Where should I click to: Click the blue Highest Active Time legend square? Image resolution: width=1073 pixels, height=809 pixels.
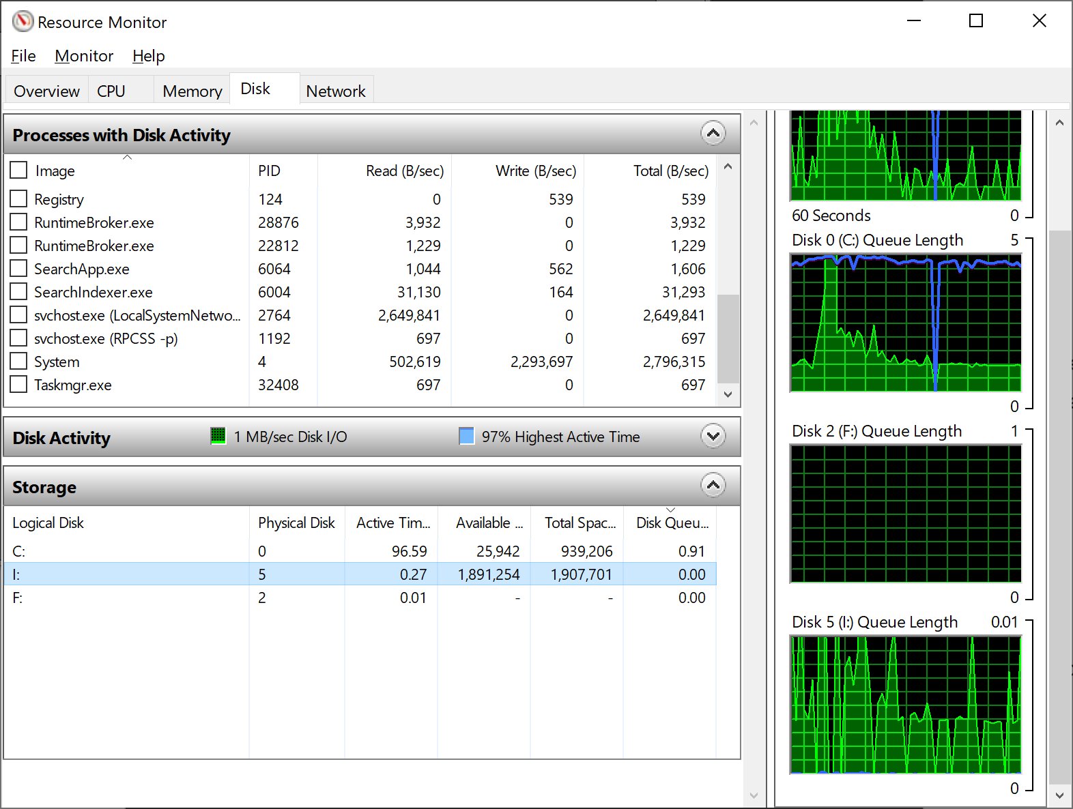pyautogui.click(x=466, y=436)
